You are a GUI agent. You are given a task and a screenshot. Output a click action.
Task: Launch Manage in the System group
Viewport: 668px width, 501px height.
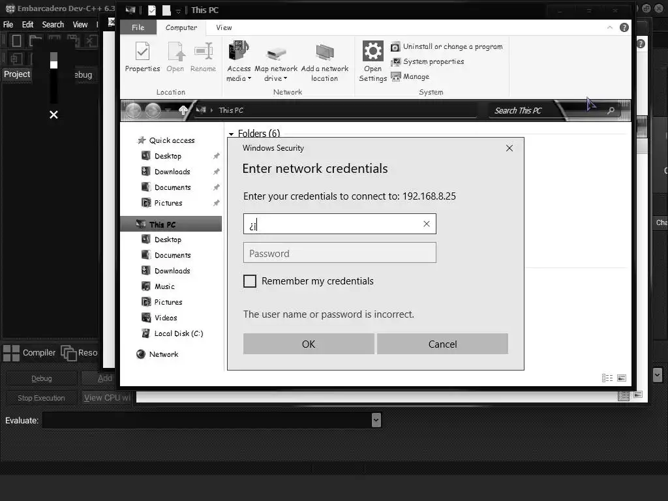[x=410, y=77]
